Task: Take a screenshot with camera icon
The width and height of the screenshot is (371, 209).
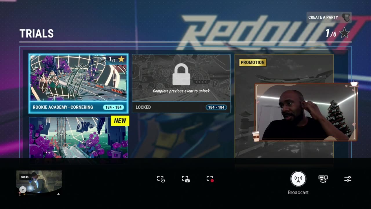Action: click(185, 179)
